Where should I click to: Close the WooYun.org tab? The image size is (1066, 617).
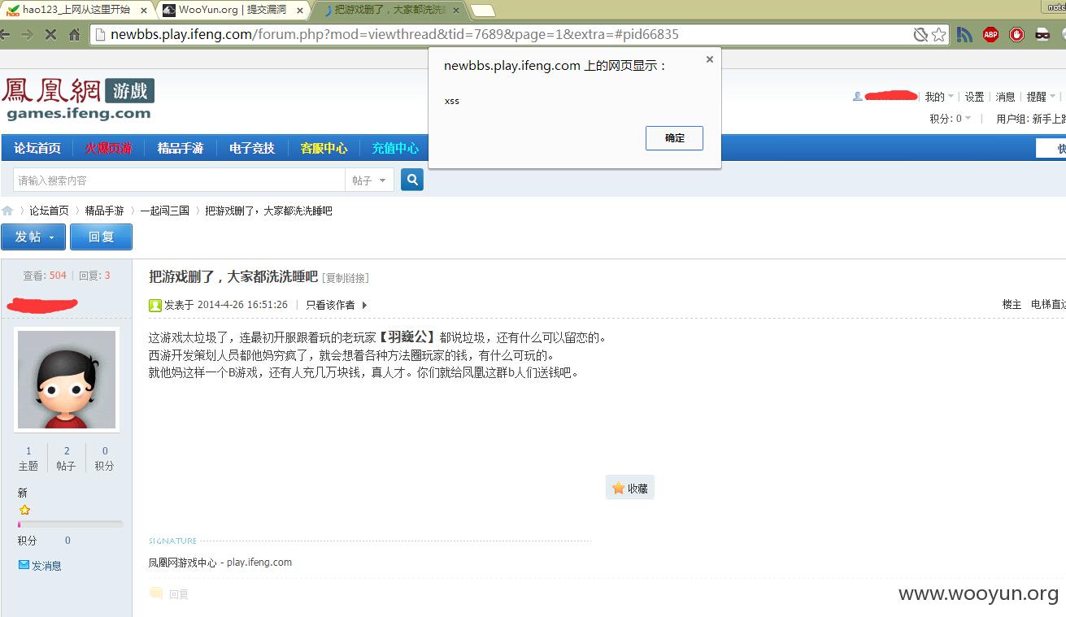tap(299, 11)
